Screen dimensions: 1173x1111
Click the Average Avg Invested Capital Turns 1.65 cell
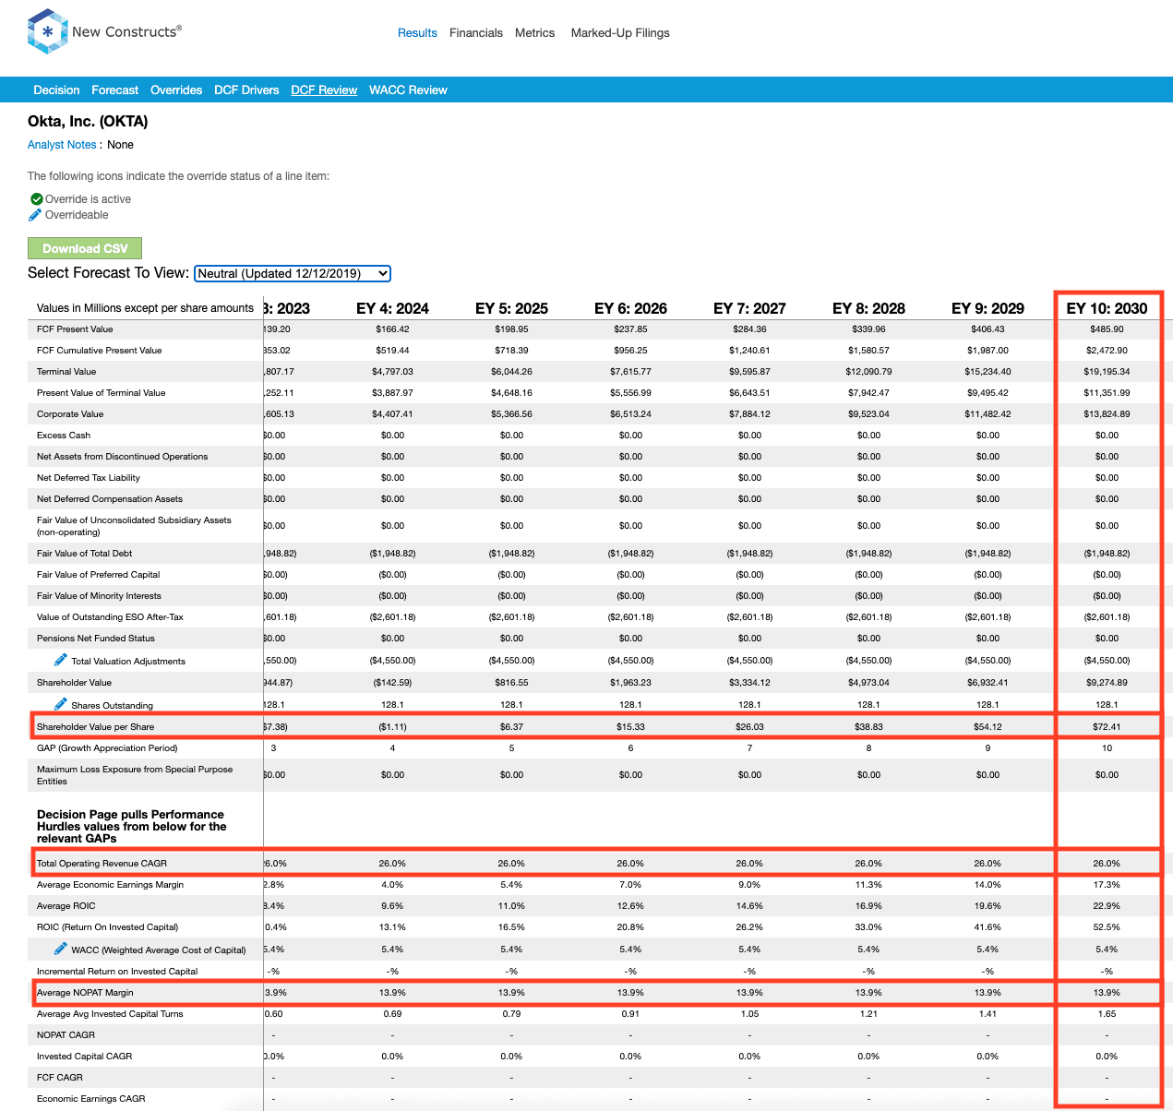(x=1107, y=1014)
